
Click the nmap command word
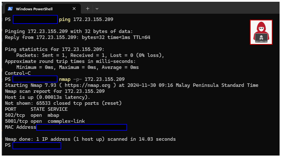click(65, 80)
